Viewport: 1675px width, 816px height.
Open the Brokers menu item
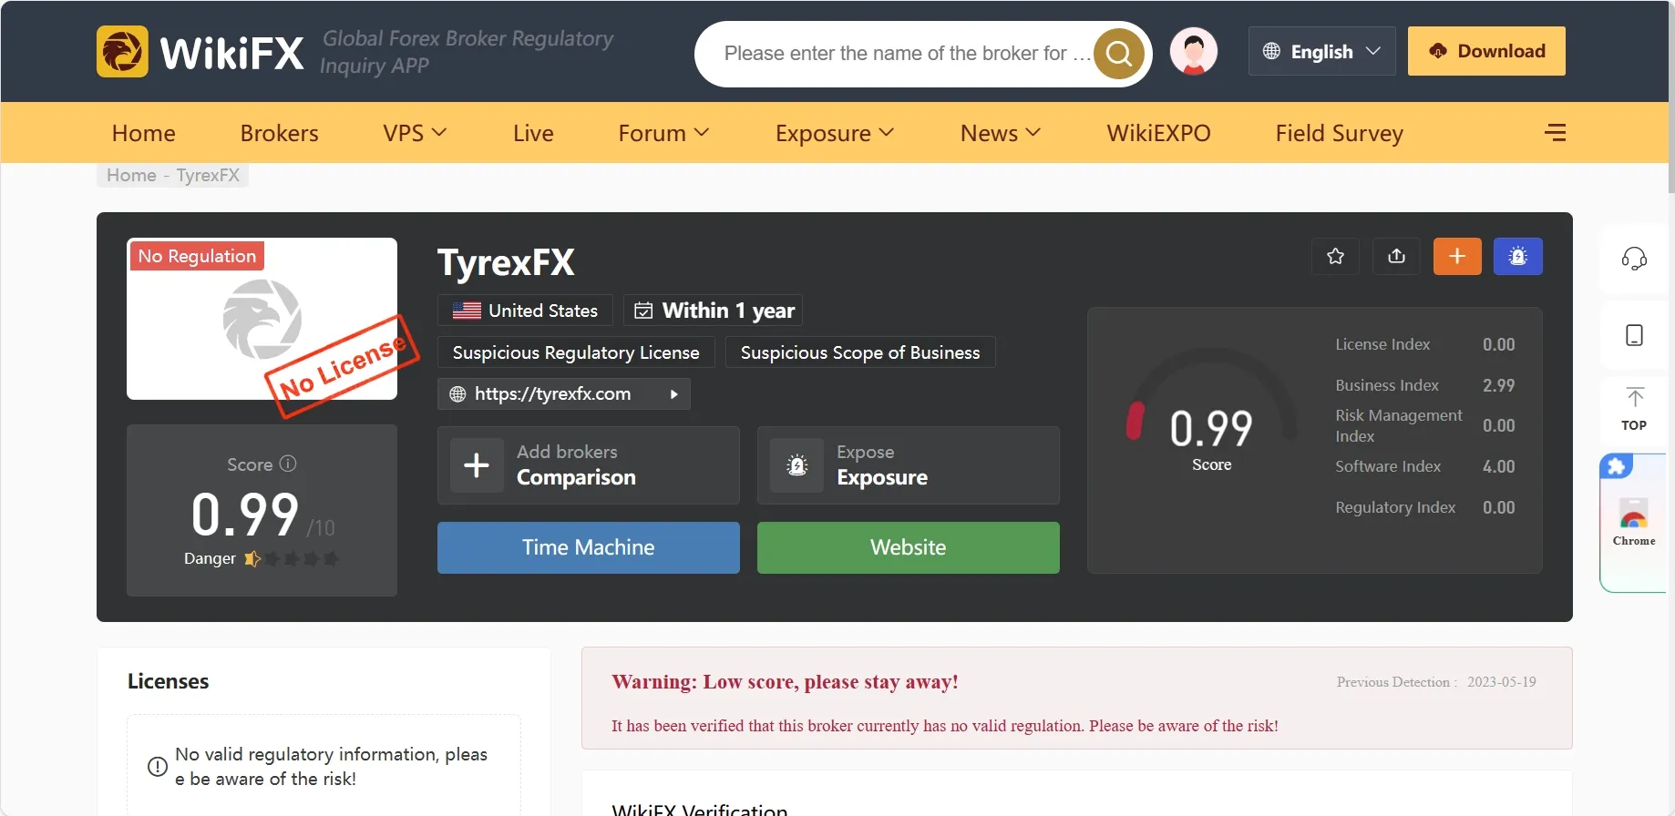[280, 133]
